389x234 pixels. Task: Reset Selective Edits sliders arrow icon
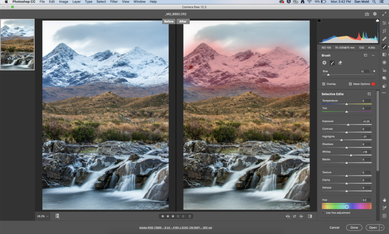pyautogui.click(x=369, y=94)
